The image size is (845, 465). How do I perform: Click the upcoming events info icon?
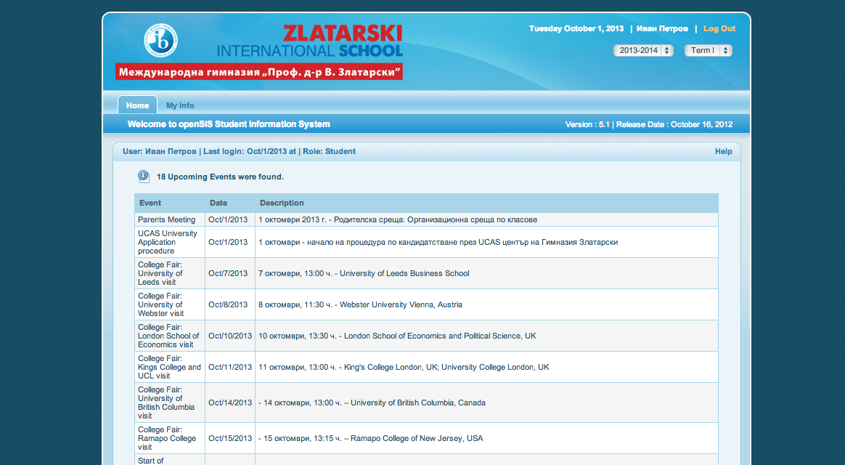pos(144,177)
